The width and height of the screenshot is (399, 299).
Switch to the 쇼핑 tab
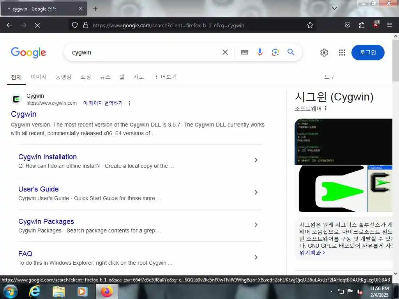(x=86, y=77)
